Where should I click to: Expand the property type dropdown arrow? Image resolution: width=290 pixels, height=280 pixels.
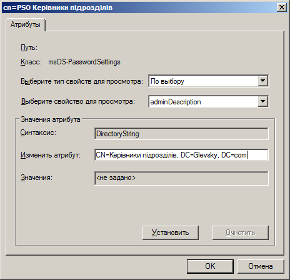tap(263, 81)
